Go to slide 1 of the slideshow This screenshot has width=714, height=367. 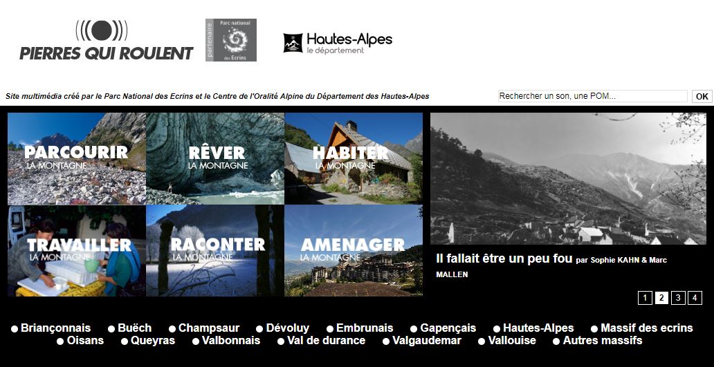645,298
